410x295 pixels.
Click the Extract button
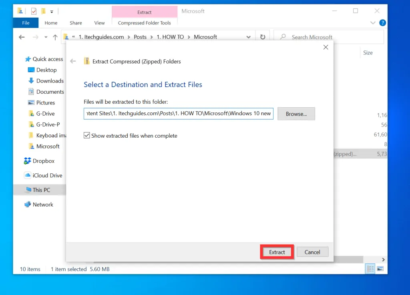pos(277,252)
